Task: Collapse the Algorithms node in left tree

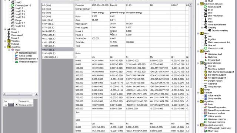Action: 5,47
